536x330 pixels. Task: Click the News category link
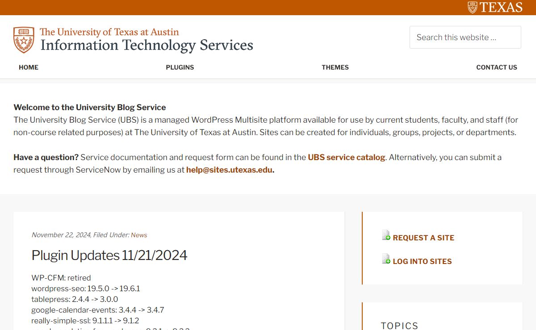[x=139, y=235]
